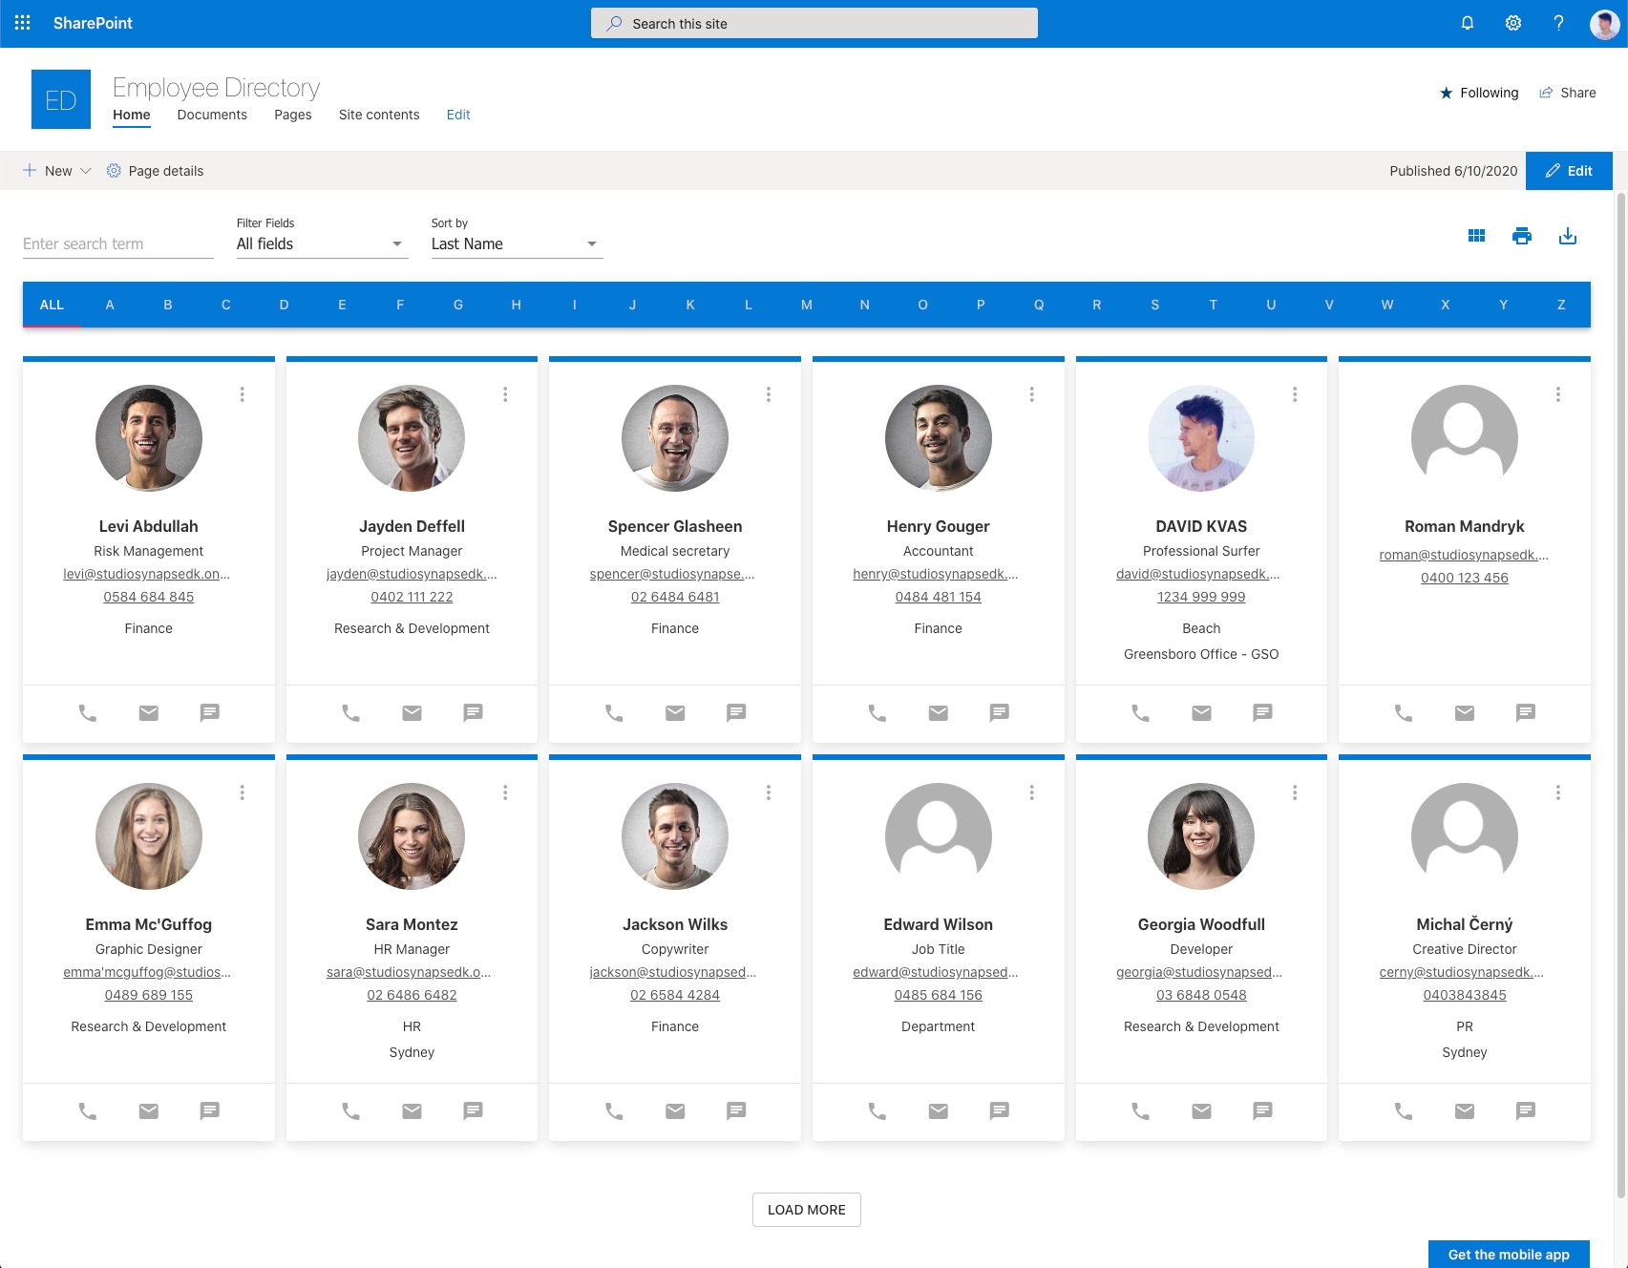Open the user account avatar
The height and width of the screenshot is (1268, 1628).
[x=1604, y=23]
